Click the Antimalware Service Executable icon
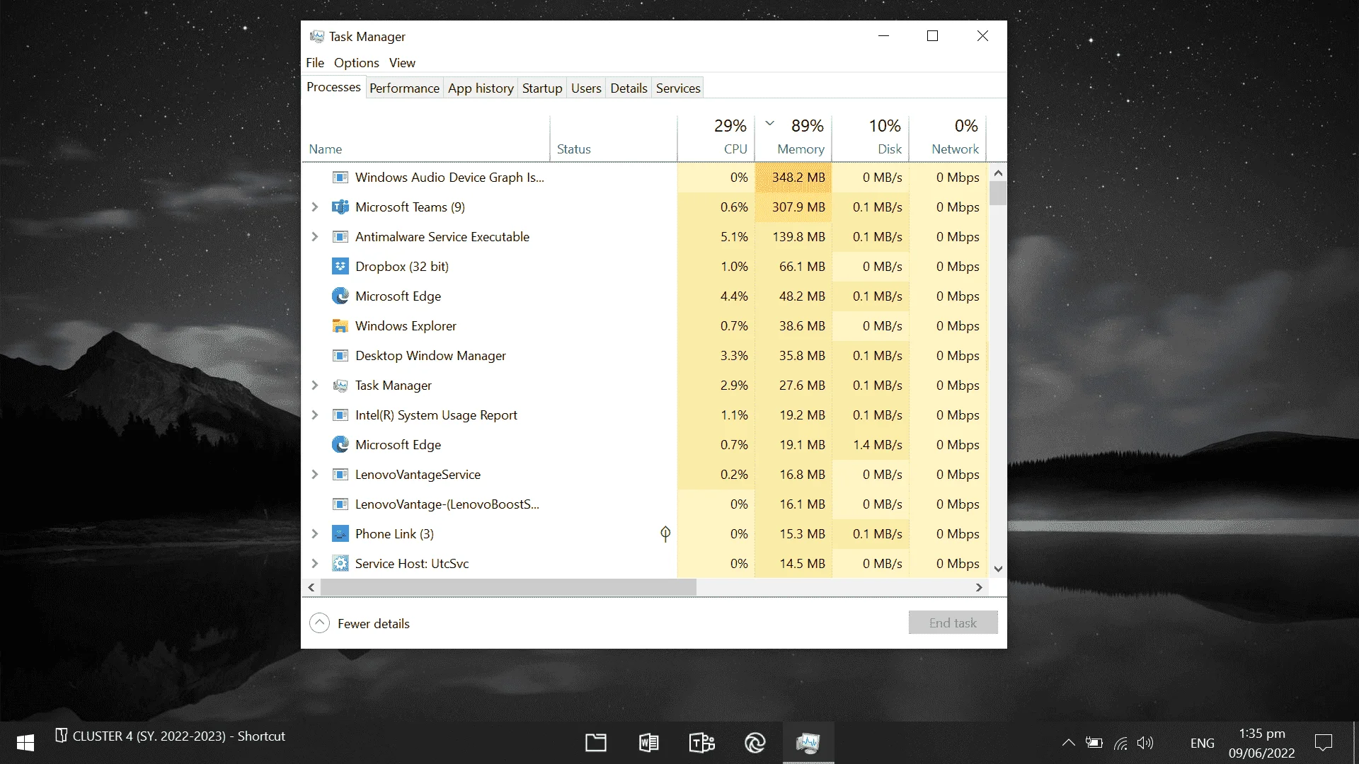 pos(340,237)
